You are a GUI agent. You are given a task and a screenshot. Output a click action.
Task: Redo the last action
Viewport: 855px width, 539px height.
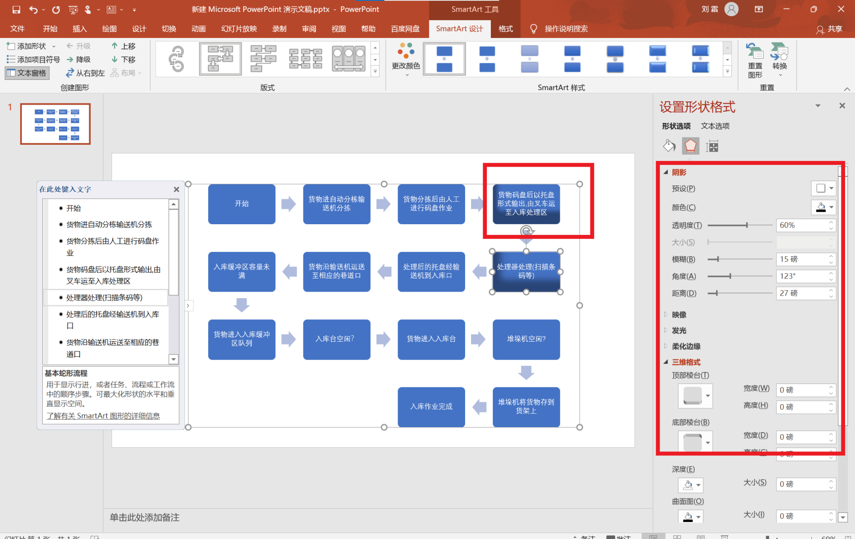point(56,9)
